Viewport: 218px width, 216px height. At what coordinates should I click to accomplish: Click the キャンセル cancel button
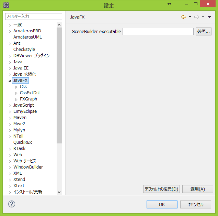tap(195, 204)
